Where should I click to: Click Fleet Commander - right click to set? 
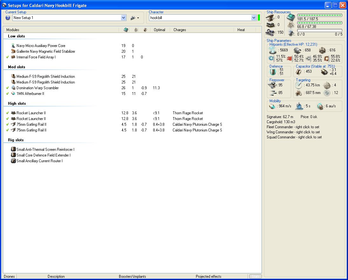(293, 127)
